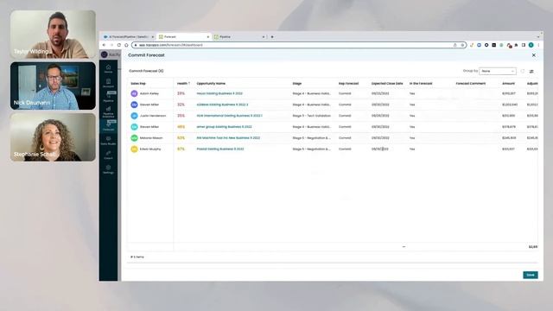Click the refresh icon beside Group by

(522, 71)
